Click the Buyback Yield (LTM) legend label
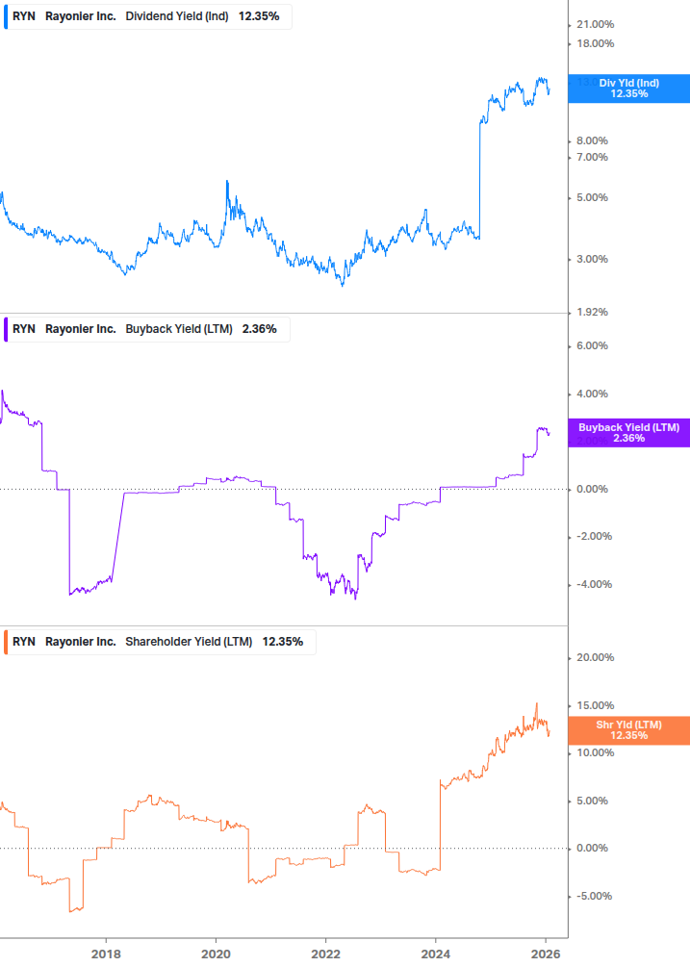Image resolution: width=690 pixels, height=967 pixels. pos(179,329)
